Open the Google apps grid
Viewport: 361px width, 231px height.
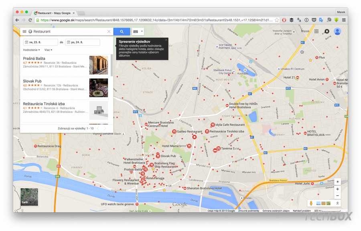(x=316, y=31)
